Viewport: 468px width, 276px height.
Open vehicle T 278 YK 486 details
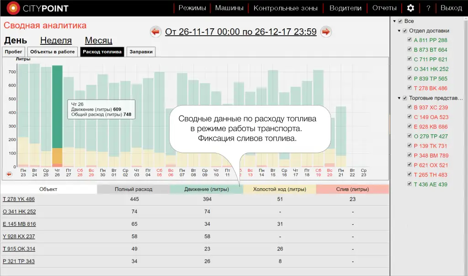[19, 199]
